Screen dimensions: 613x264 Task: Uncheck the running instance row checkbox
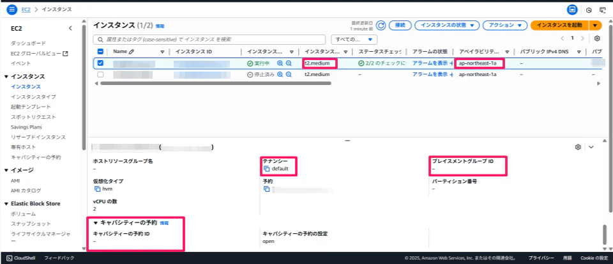pyautogui.click(x=100, y=63)
